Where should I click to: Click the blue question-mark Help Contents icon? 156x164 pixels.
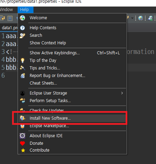(22, 28)
